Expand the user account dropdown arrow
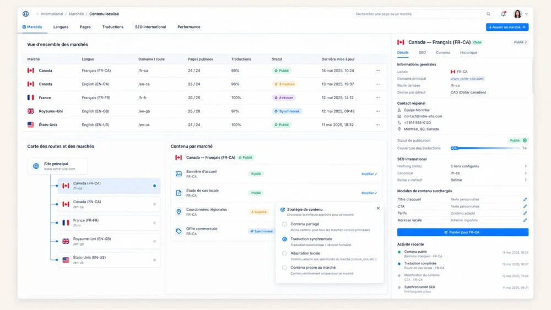Image resolution: width=551 pixels, height=310 pixels. click(x=526, y=14)
